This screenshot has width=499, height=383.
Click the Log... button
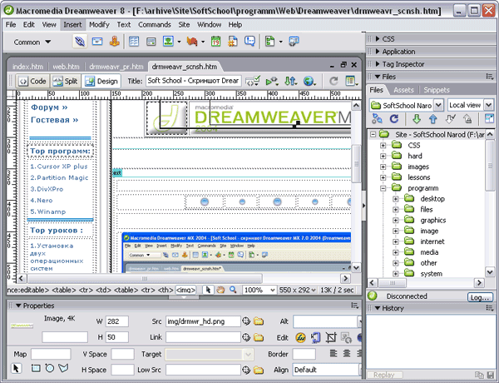(x=480, y=297)
